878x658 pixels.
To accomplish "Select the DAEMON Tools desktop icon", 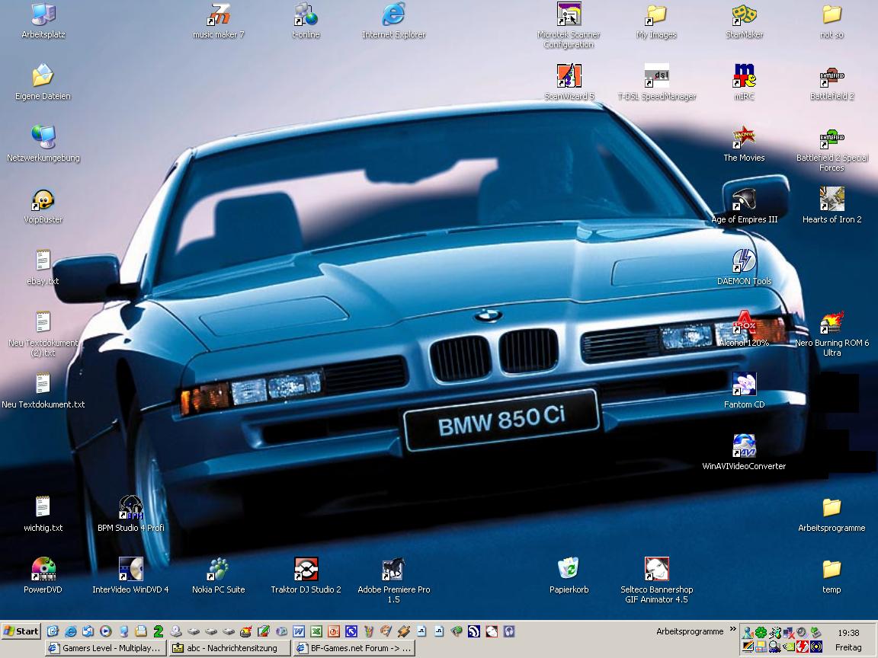I will pyautogui.click(x=744, y=263).
